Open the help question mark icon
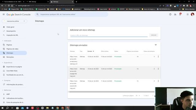196x110 pixels. 170,14
